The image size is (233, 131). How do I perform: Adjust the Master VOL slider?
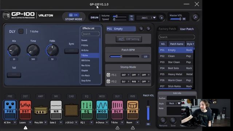(176, 19)
